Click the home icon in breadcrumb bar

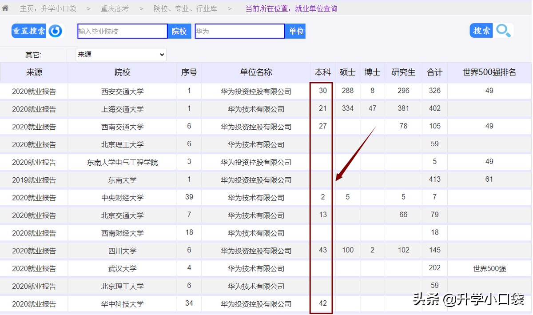click(6, 8)
